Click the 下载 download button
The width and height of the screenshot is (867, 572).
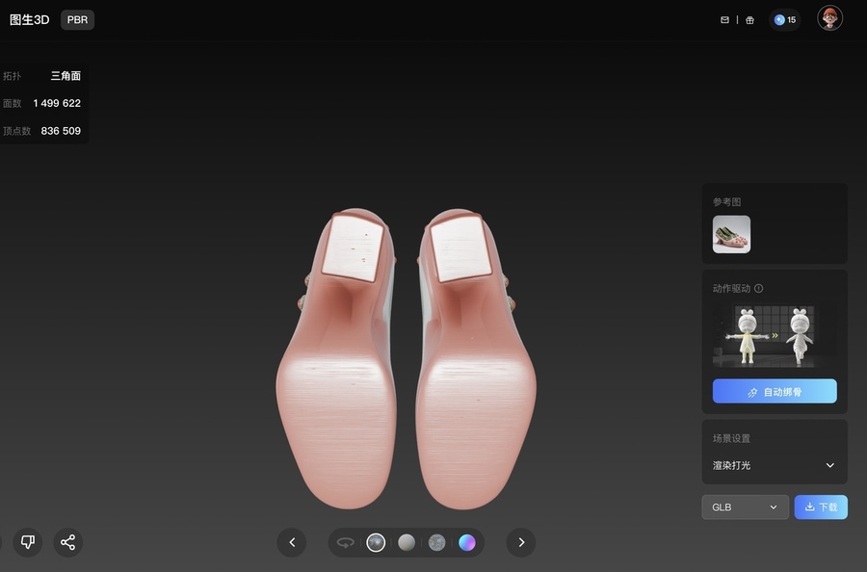click(x=821, y=507)
